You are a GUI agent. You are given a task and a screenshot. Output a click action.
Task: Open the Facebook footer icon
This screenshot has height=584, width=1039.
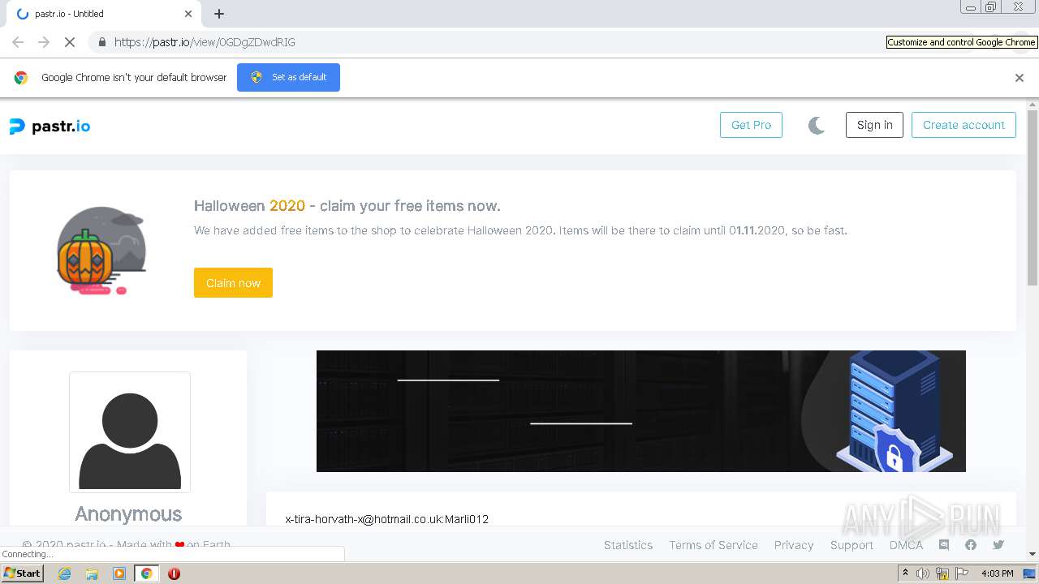(x=971, y=545)
